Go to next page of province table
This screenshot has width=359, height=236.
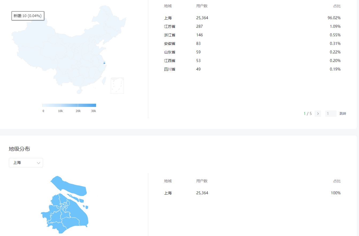318,114
